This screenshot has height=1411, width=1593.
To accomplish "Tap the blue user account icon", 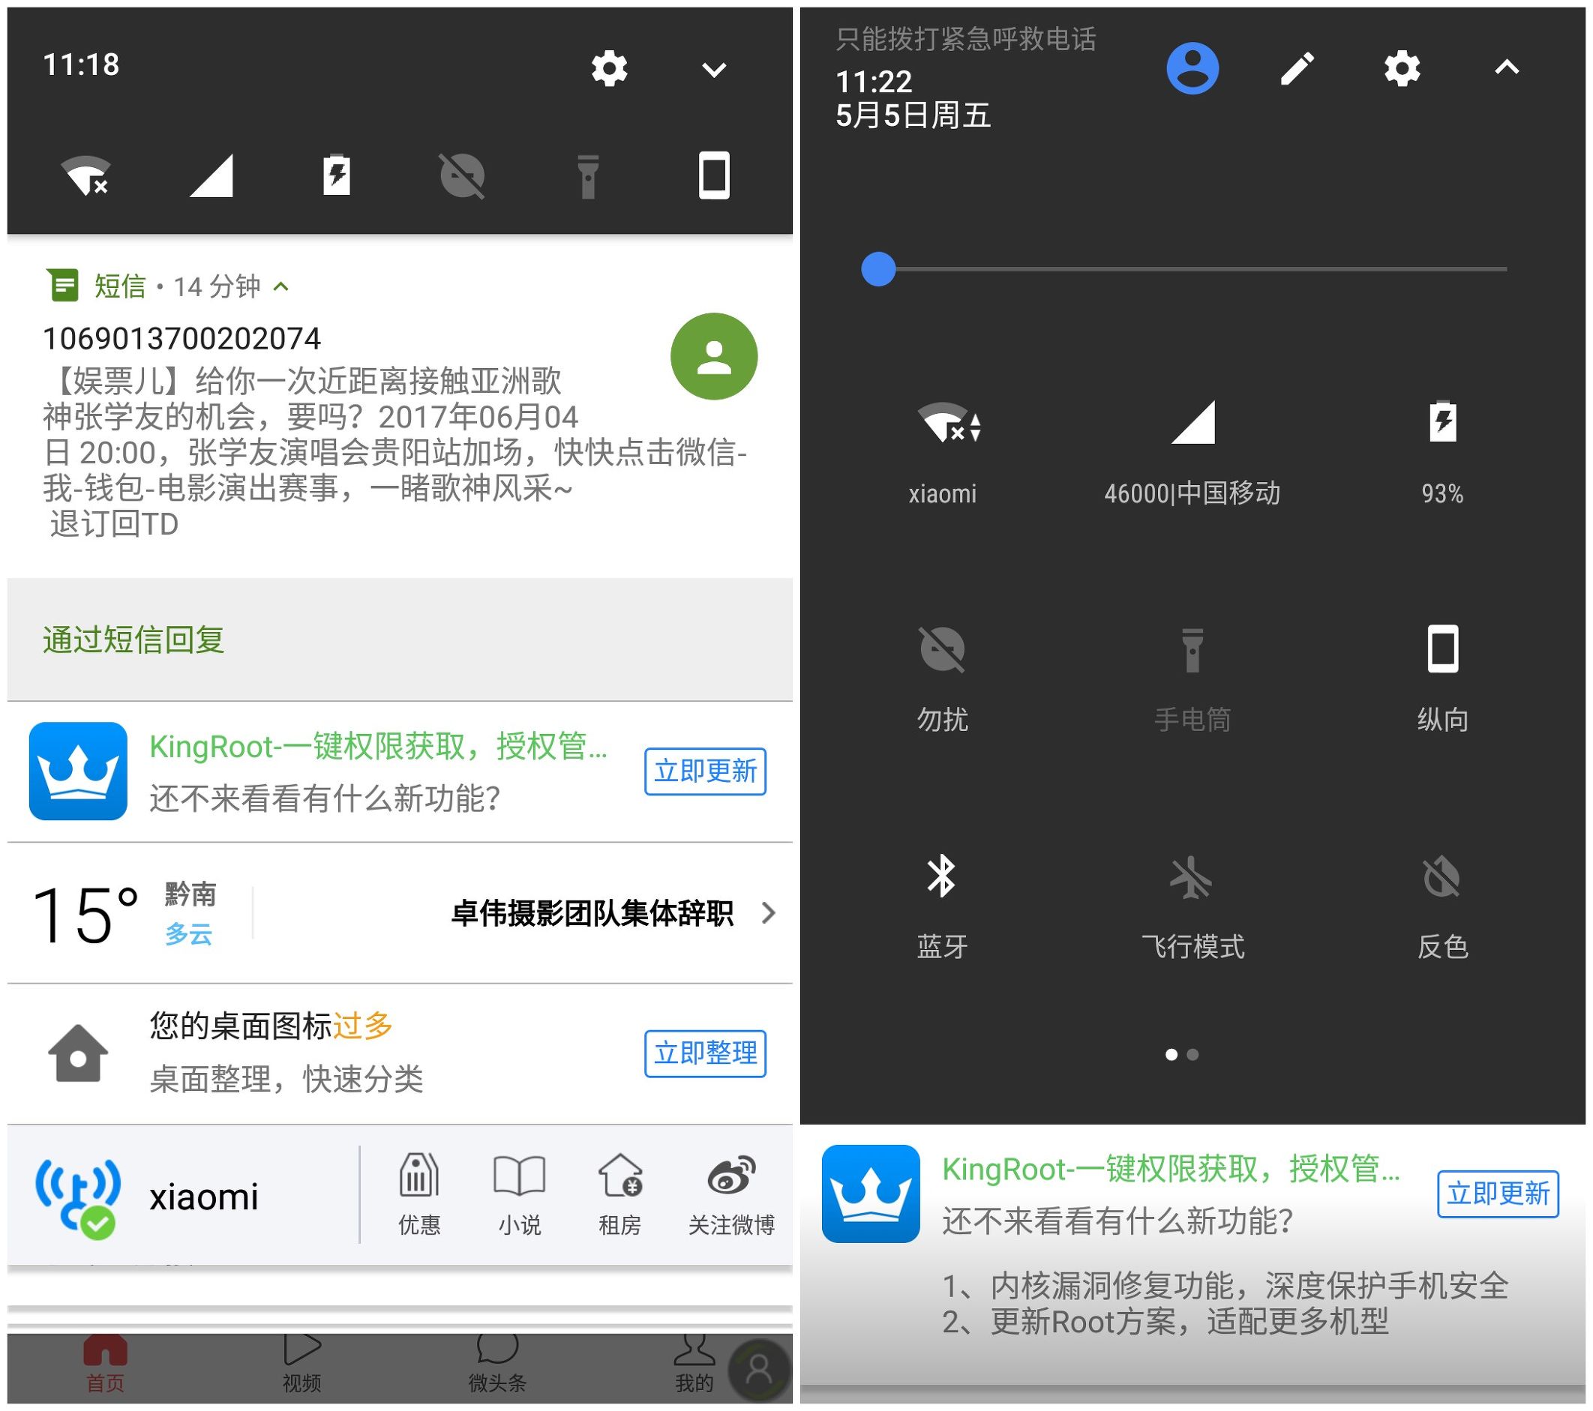I will [x=1192, y=68].
